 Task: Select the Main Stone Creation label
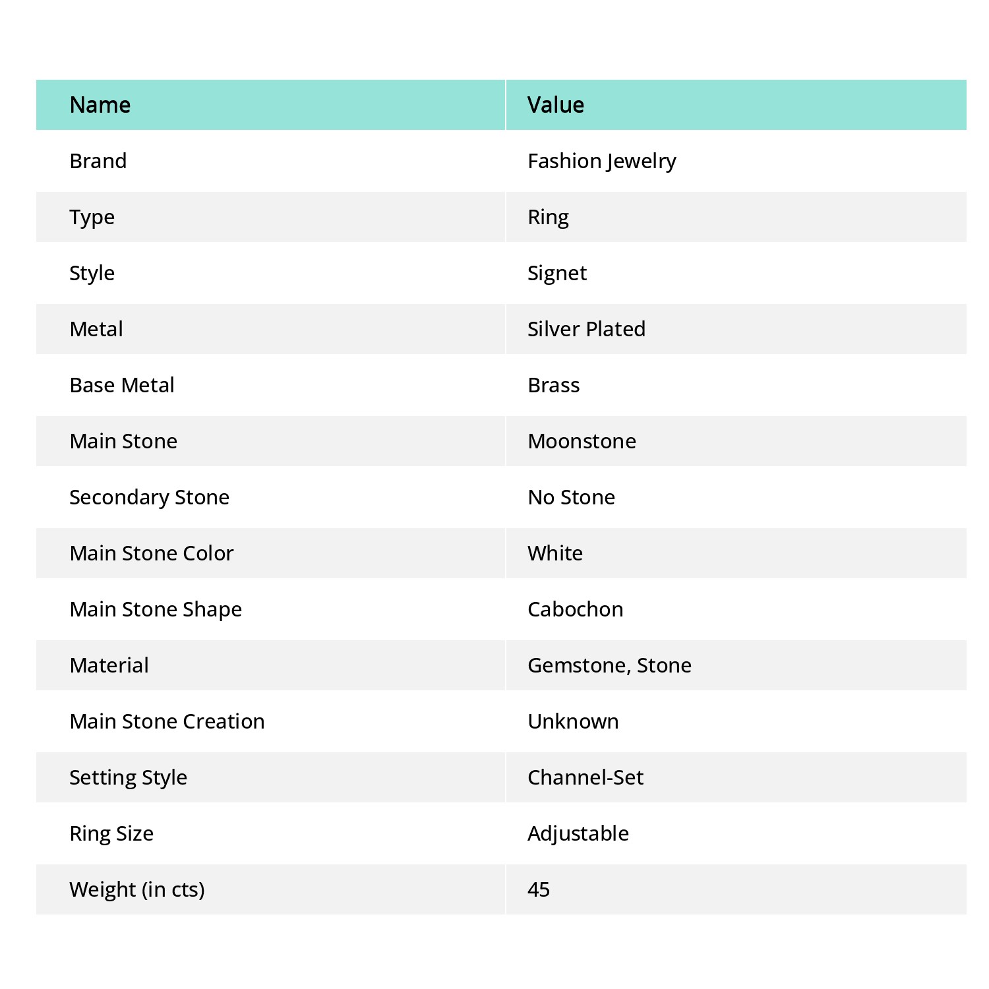[x=167, y=721]
